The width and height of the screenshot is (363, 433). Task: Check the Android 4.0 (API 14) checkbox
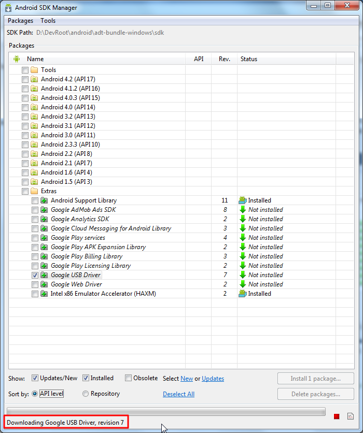point(25,107)
